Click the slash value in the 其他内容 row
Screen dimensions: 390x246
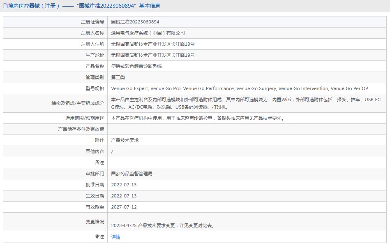click(112, 151)
